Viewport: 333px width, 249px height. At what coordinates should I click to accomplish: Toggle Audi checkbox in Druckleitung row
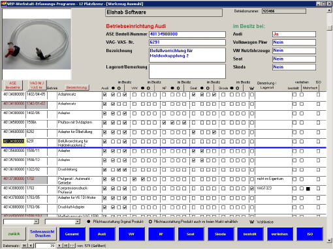(104, 169)
